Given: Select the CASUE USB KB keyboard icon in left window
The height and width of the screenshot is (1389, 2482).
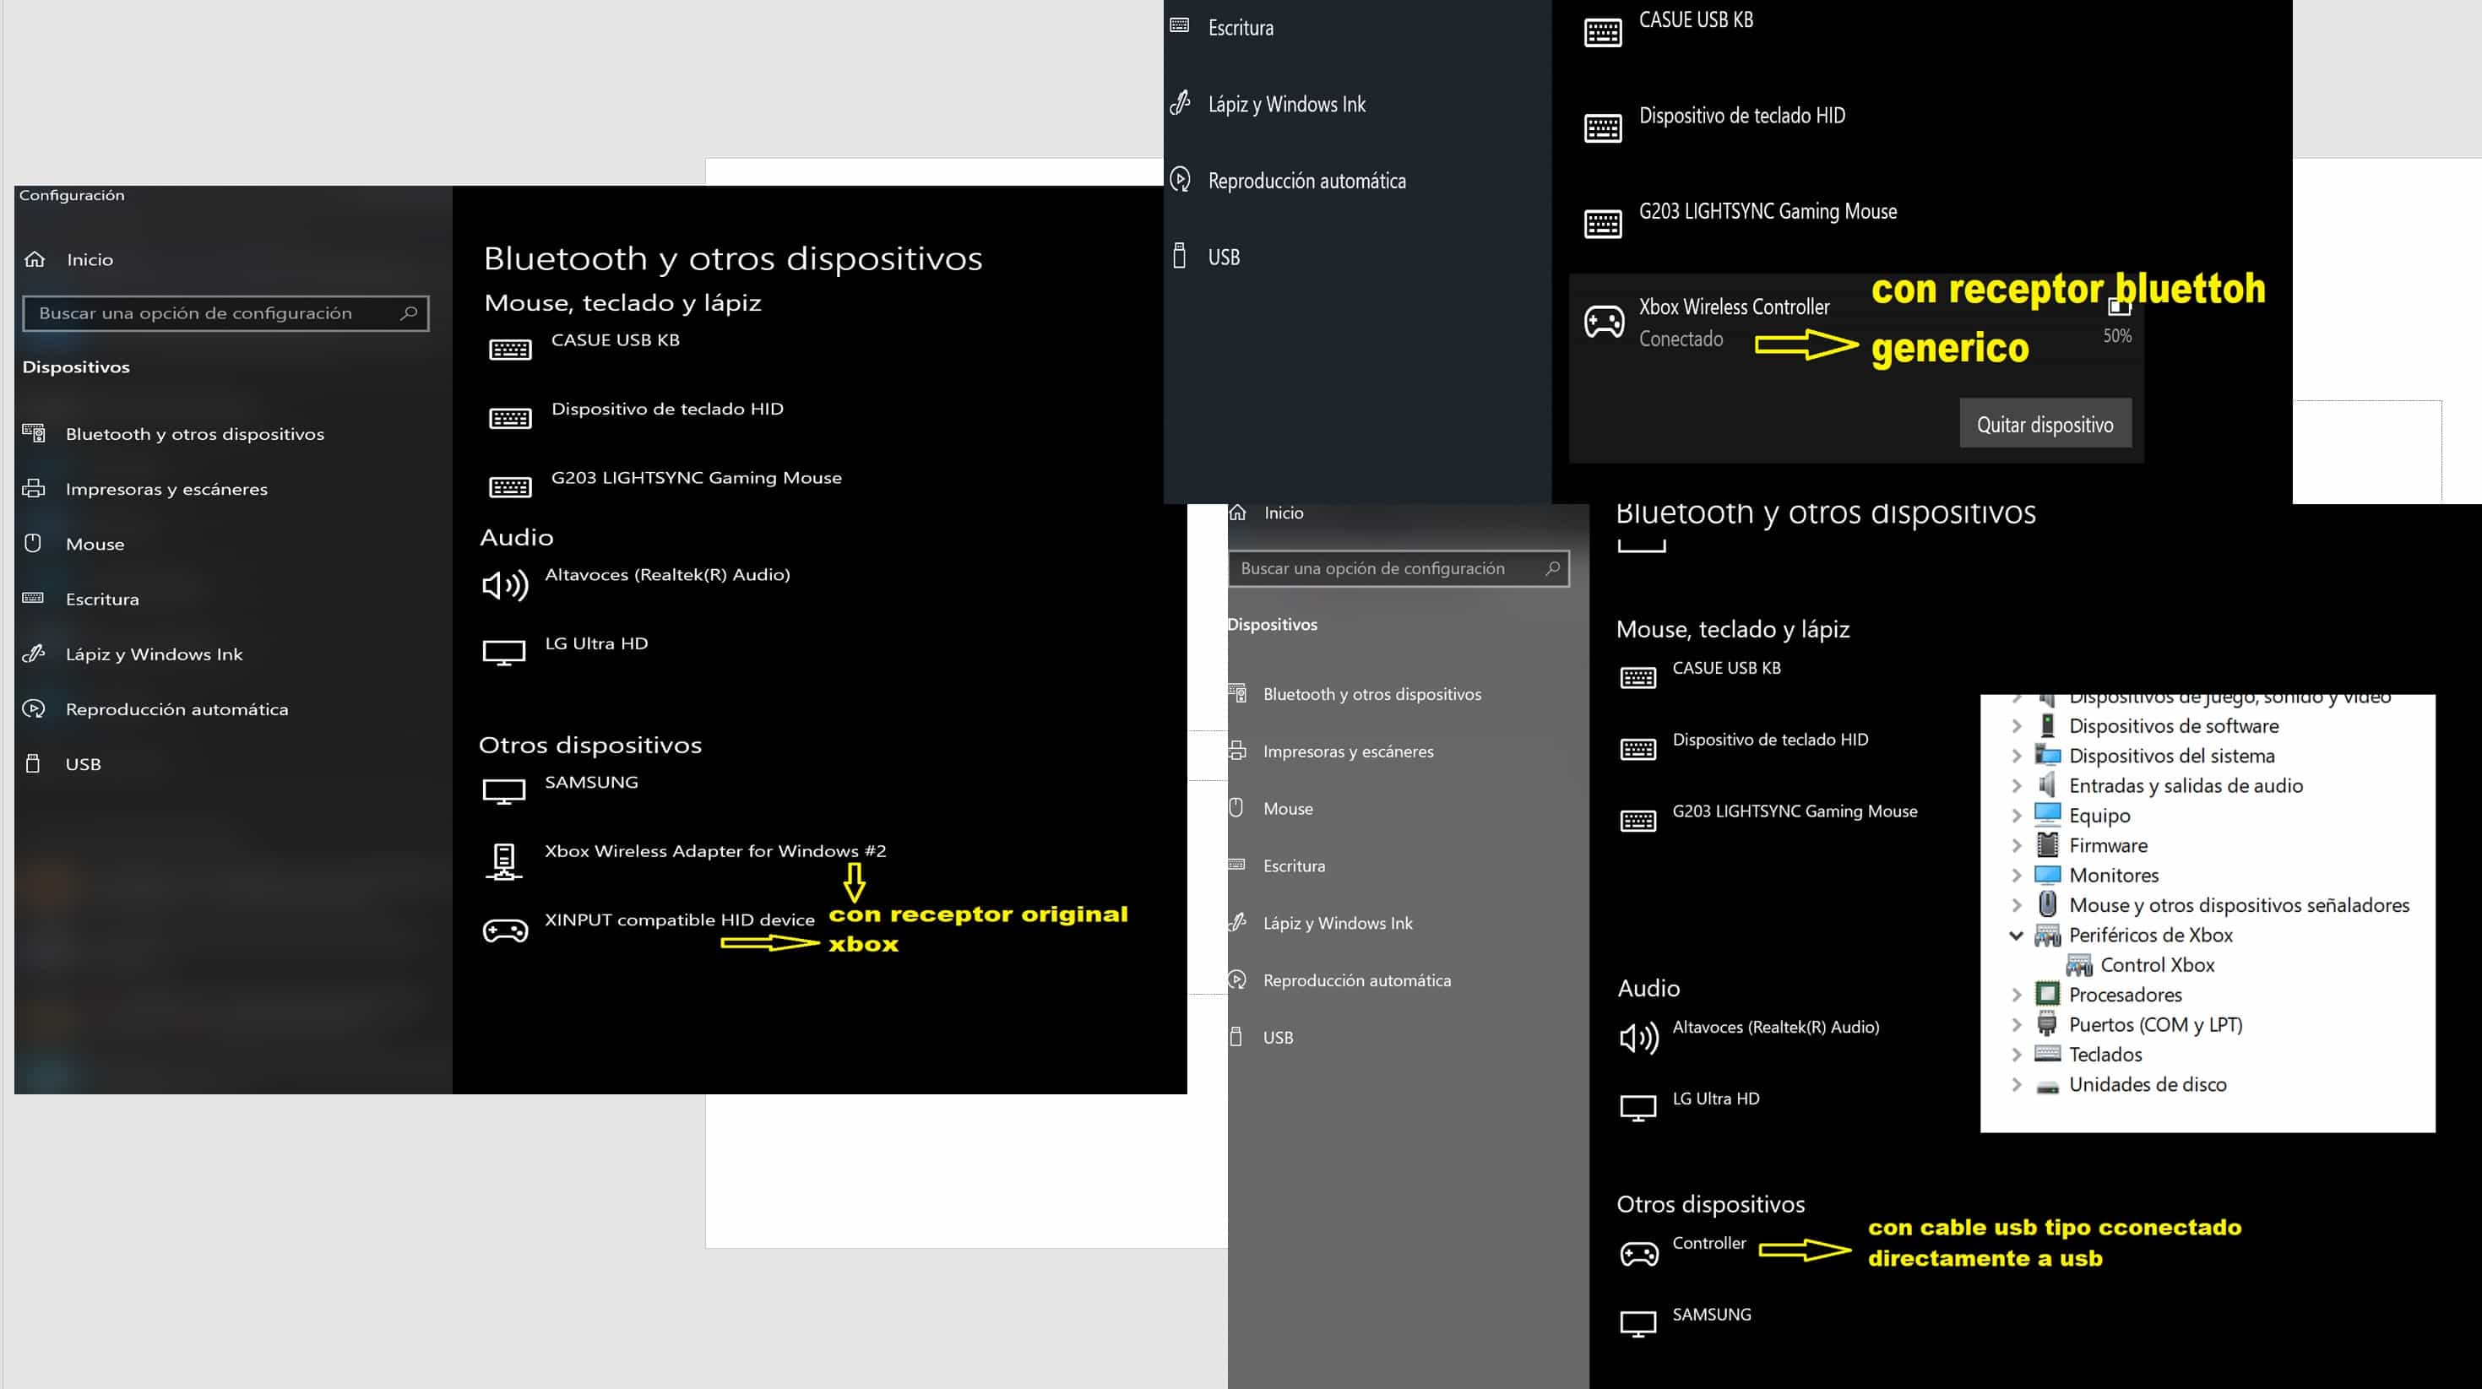Looking at the screenshot, I should pyautogui.click(x=510, y=350).
